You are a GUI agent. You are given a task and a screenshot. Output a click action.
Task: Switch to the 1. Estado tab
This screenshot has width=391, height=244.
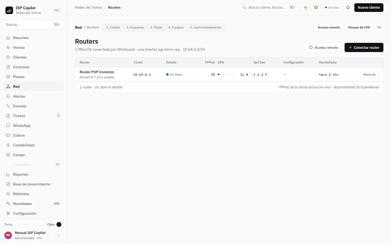tap(113, 27)
